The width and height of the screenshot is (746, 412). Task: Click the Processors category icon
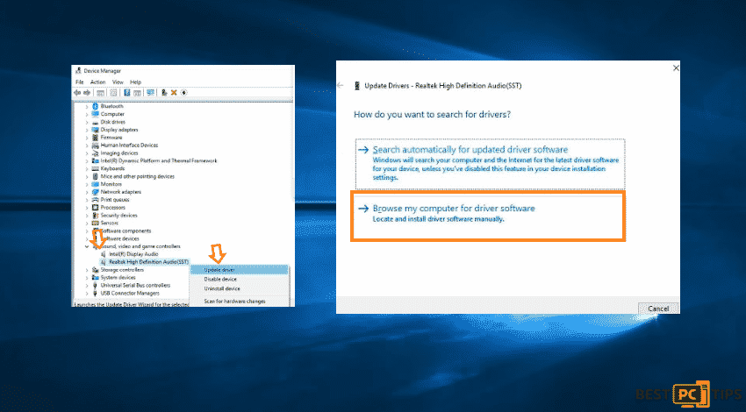pos(95,208)
